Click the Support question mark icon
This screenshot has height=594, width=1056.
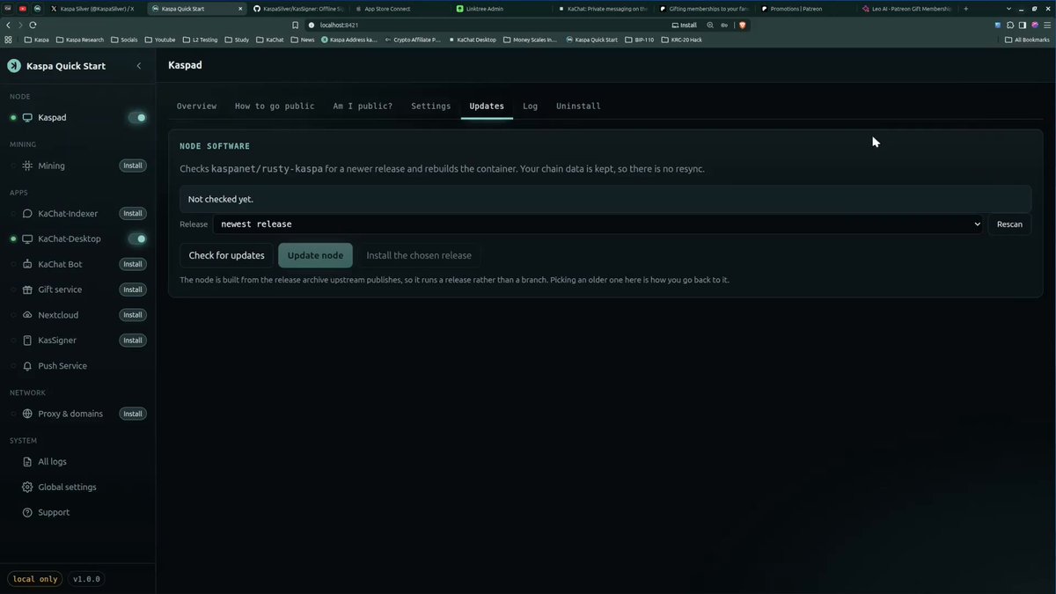click(x=27, y=512)
